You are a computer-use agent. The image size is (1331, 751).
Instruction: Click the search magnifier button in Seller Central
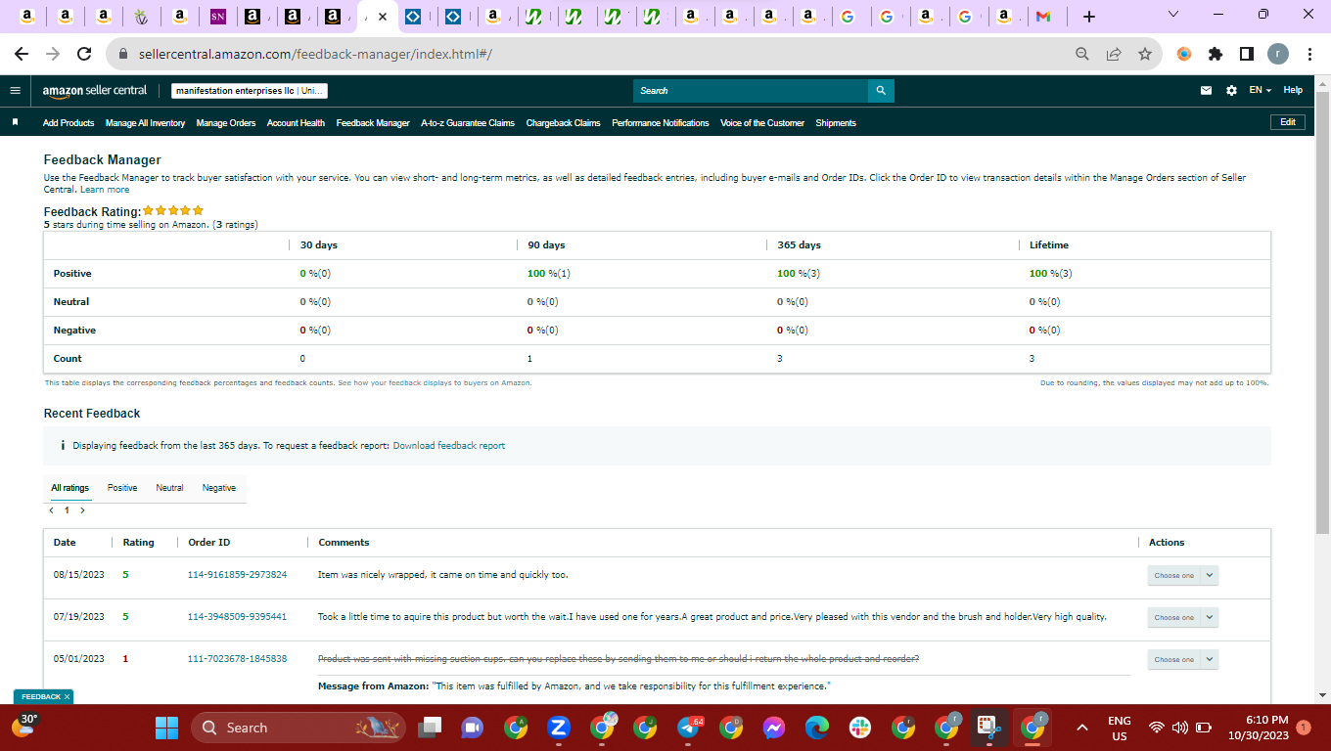pos(881,91)
